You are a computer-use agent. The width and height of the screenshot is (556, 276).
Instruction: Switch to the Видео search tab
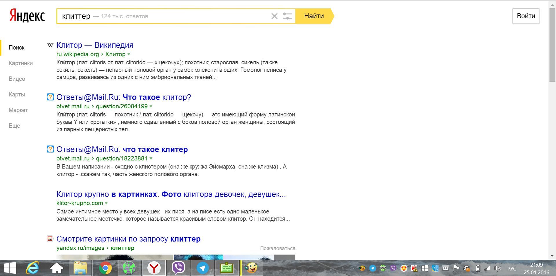(17, 79)
